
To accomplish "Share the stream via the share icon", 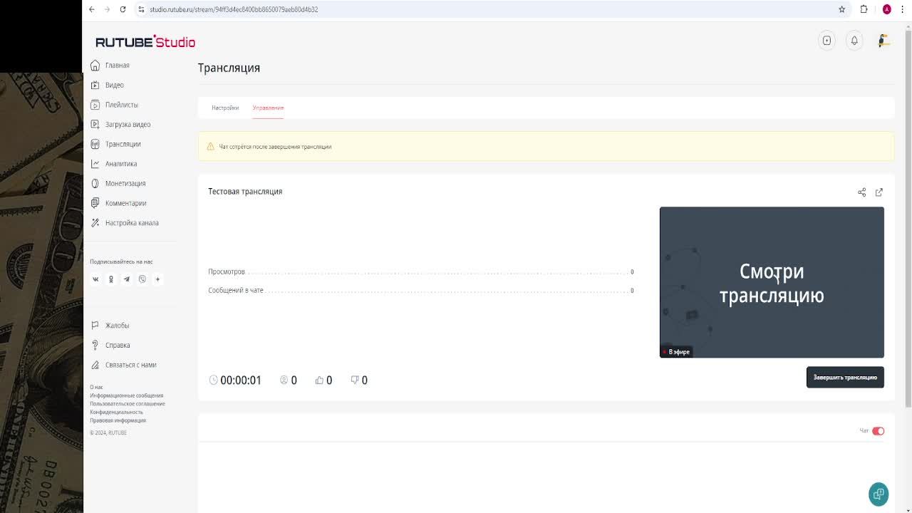I will coord(861,192).
